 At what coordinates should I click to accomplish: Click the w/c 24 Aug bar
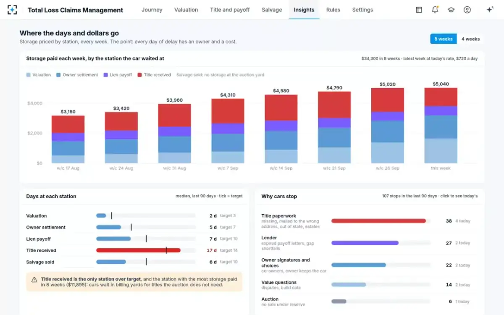pos(121,137)
